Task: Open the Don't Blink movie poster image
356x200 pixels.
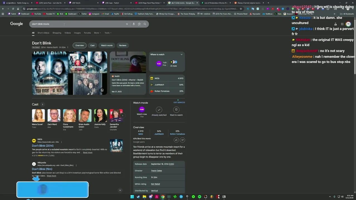Action: (50, 73)
